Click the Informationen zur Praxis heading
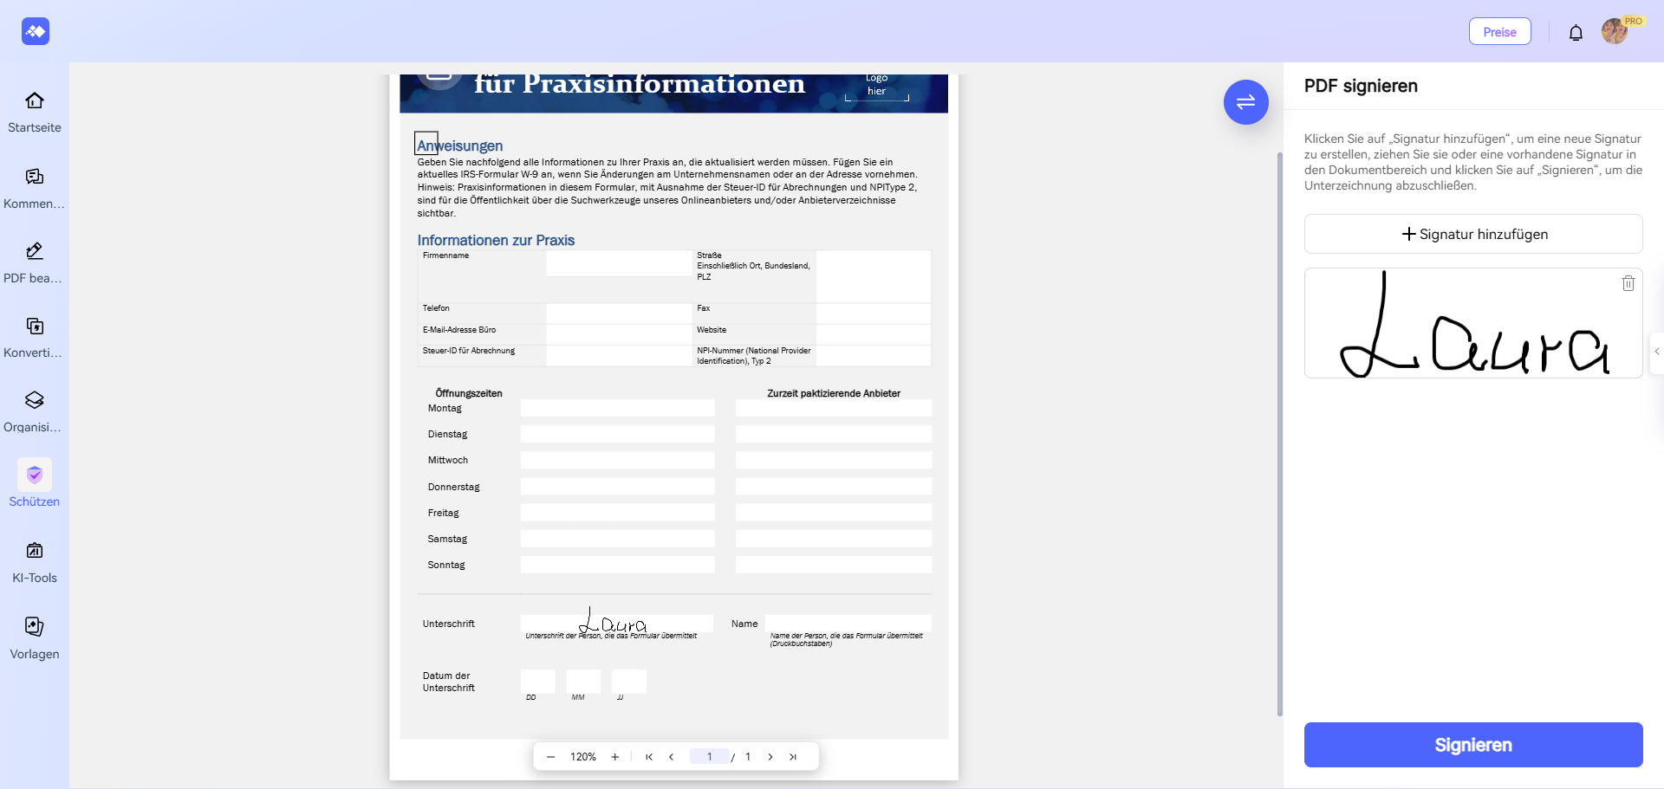 pos(496,240)
